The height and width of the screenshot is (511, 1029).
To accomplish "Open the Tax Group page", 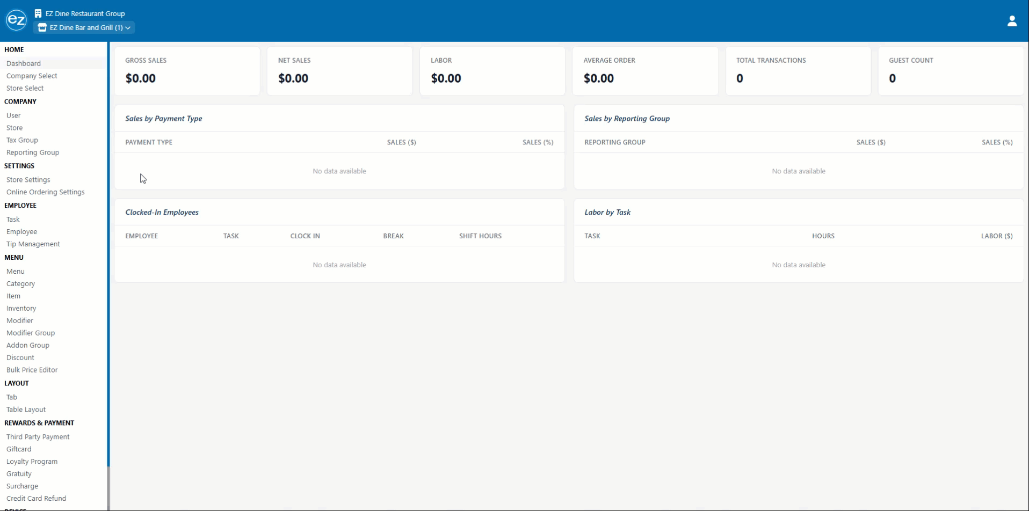I will pos(22,140).
